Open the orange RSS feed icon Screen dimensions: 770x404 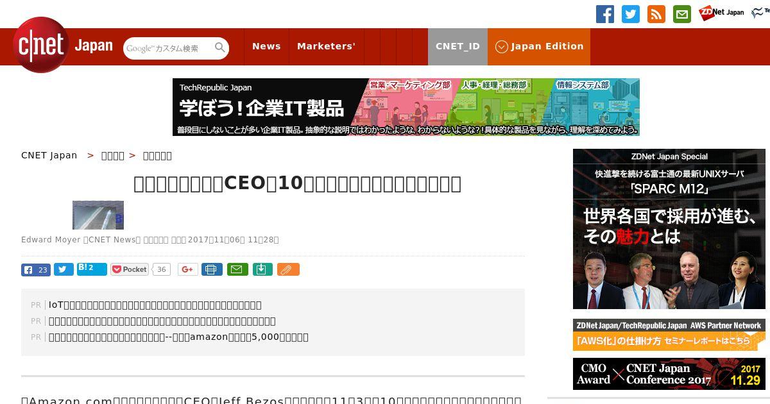coord(656,14)
